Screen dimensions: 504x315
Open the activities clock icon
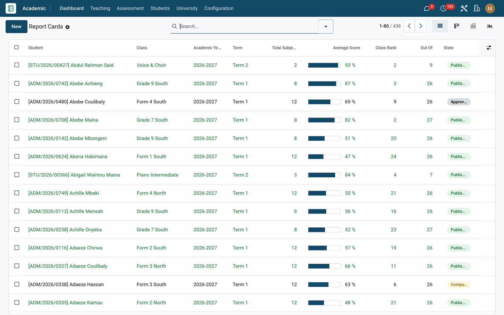coord(443,9)
